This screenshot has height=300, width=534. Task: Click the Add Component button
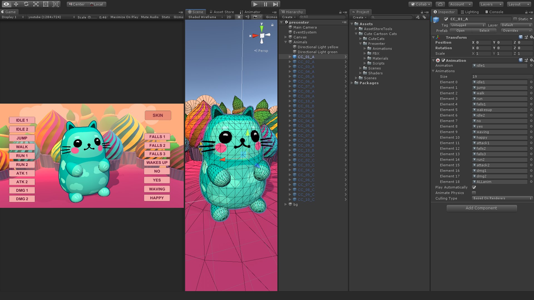pos(481,208)
